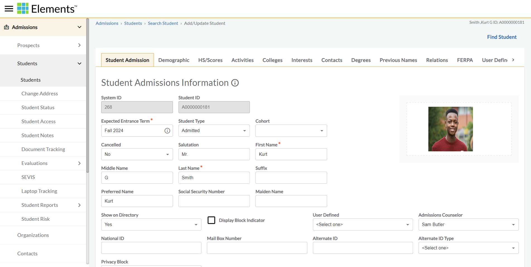The height and width of the screenshot is (267, 531).
Task: Click the Maiden Name input field
Action: pyautogui.click(x=291, y=201)
